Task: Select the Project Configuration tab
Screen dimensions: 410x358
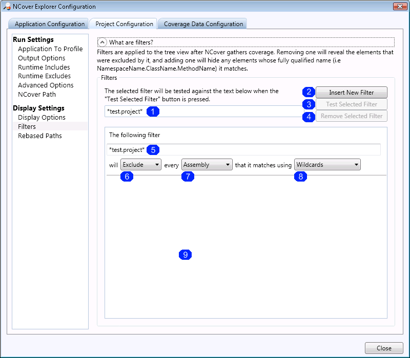Action: [x=124, y=24]
